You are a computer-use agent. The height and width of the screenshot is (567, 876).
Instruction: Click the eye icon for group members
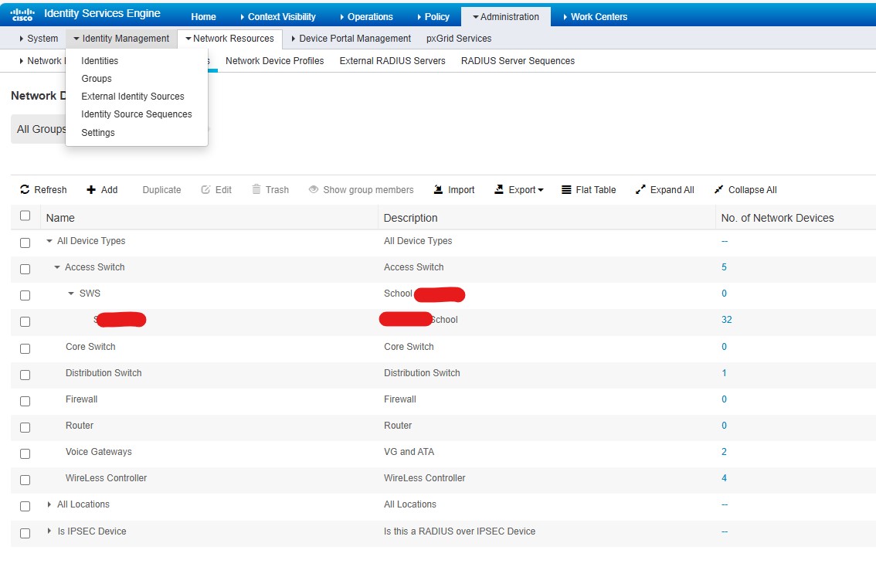point(314,189)
